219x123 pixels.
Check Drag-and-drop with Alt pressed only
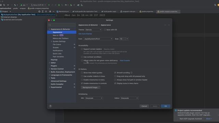(x=115, y=76)
